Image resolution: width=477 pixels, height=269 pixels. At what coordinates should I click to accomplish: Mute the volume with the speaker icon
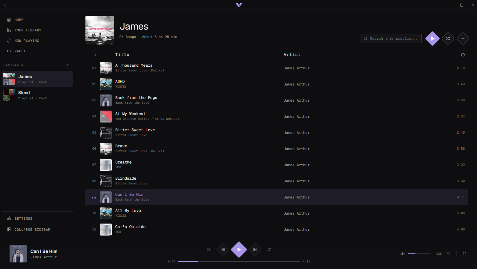403,254
